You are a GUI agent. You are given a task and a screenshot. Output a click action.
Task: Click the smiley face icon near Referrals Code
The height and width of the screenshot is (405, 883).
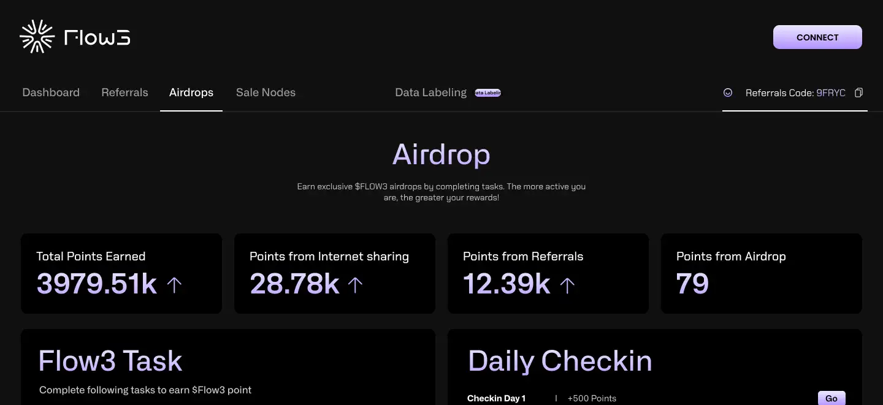tap(728, 93)
